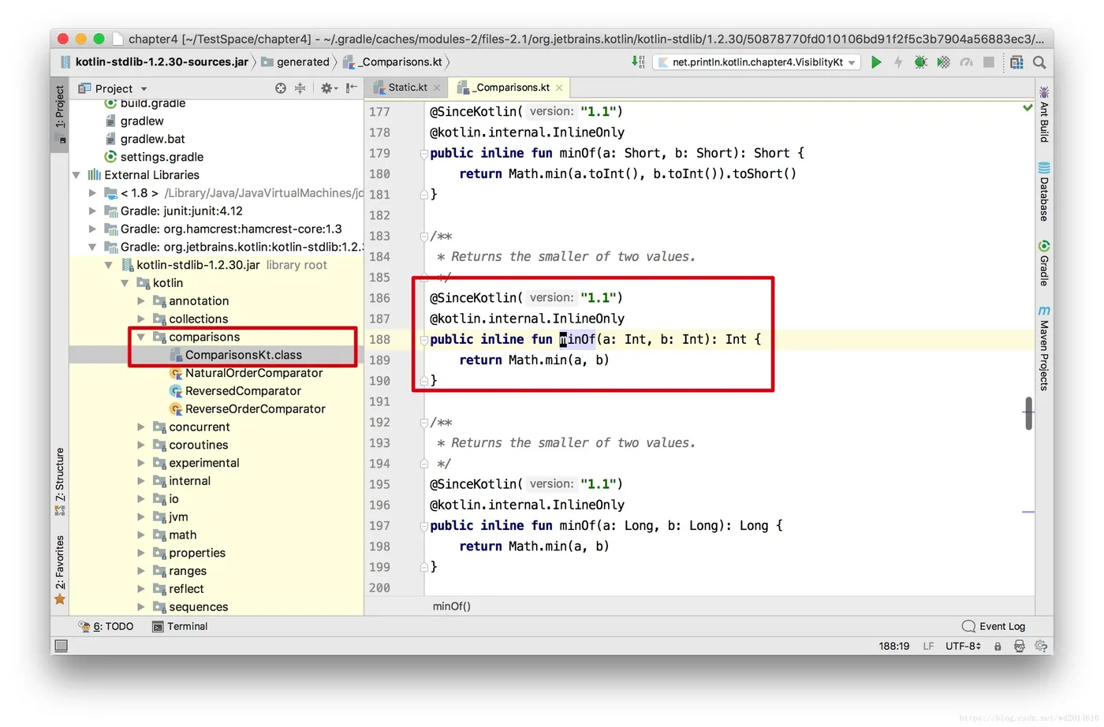
Task: Select NaturalOrderComparator class
Action: (245, 373)
